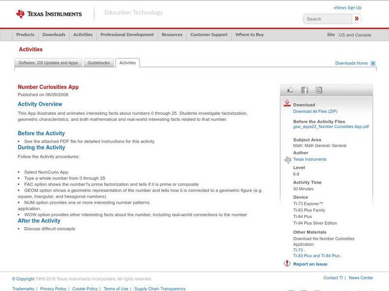The height and width of the screenshot is (291, 389).
Task: Share the activity on Twitter
Action: coord(318,90)
